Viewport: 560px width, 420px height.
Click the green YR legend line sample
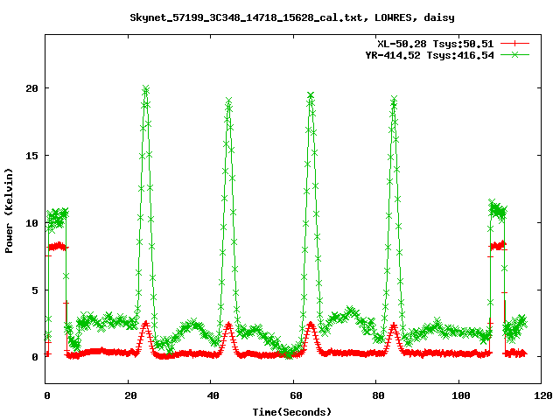[514, 54]
